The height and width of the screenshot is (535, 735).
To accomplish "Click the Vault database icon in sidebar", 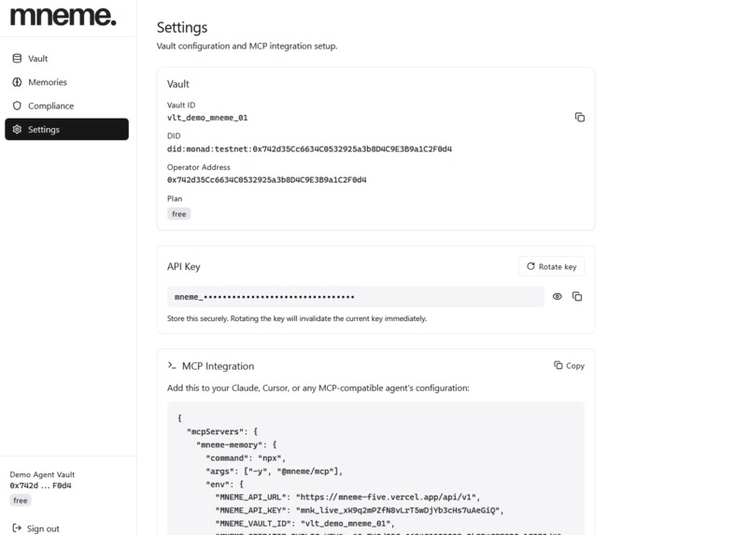I will pyautogui.click(x=17, y=59).
